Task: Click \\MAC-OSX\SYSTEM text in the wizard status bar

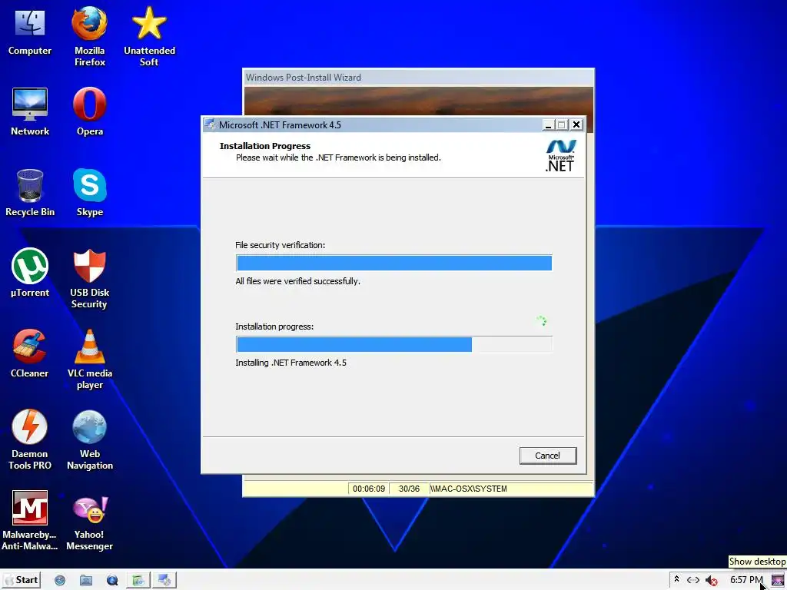Action: (468, 489)
